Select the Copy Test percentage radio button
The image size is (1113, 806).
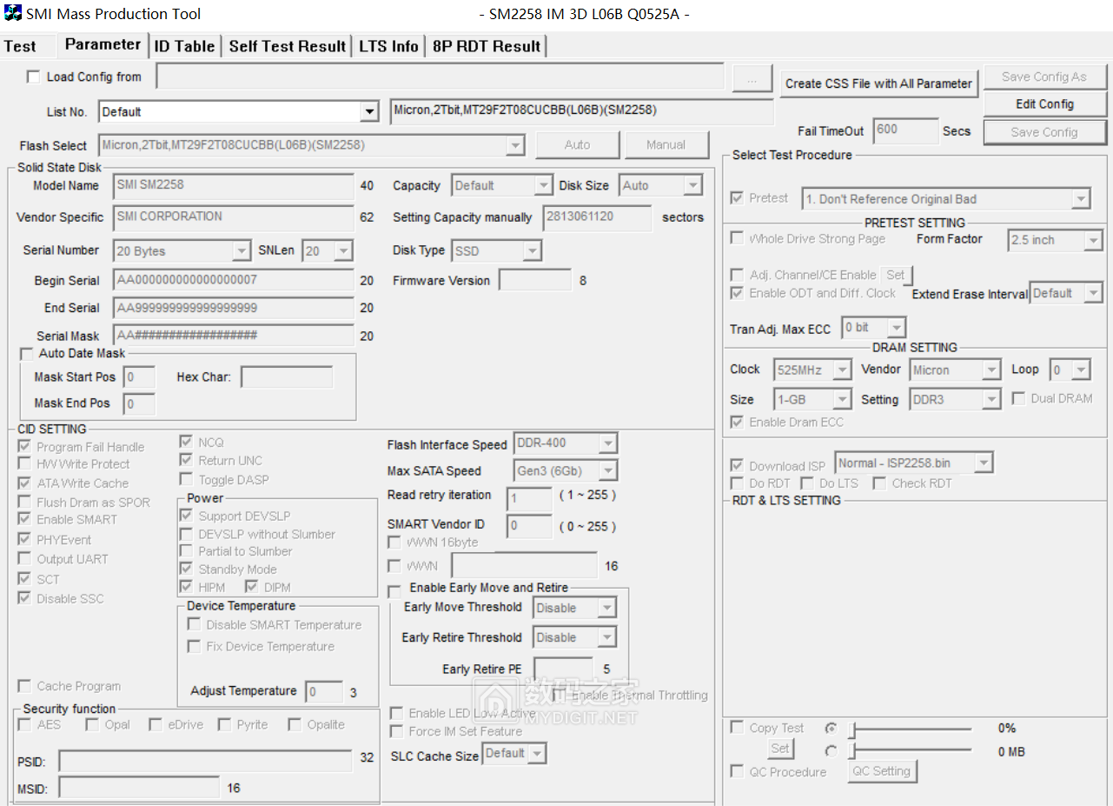(x=831, y=728)
